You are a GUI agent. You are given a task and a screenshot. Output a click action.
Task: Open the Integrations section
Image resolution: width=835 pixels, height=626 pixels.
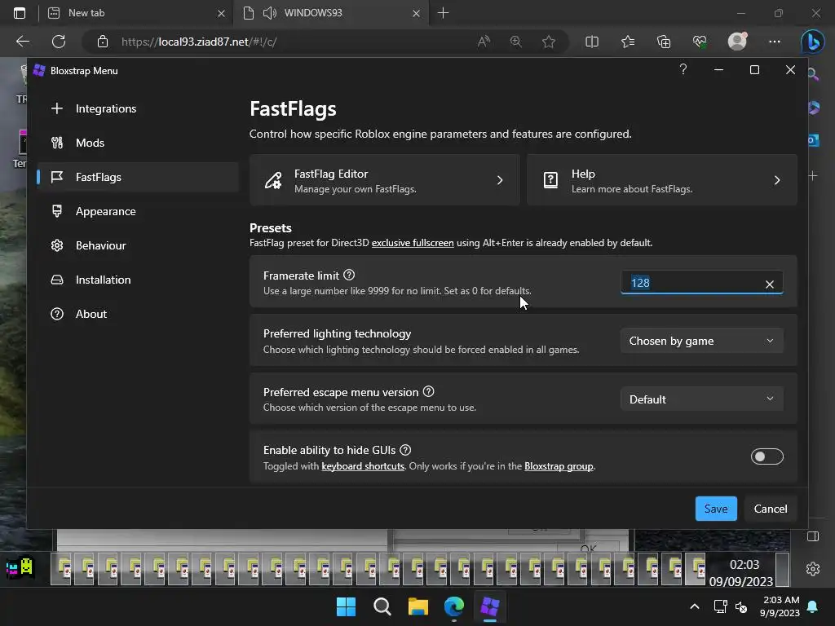point(137,108)
